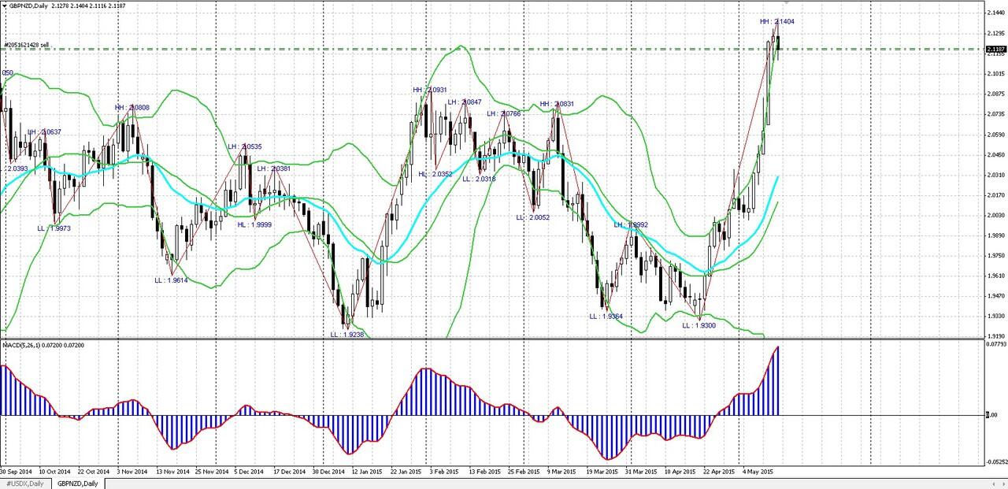Screen dimensions: 1008x489
Task: Open the GBPNZD,Daily chart title dropdown arrow
Action: (4, 5)
